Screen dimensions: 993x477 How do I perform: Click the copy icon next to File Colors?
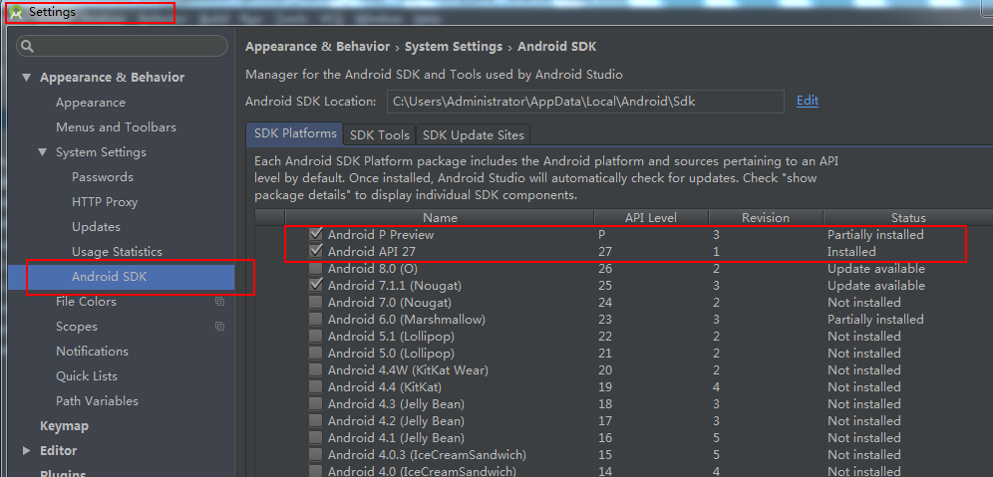219,302
